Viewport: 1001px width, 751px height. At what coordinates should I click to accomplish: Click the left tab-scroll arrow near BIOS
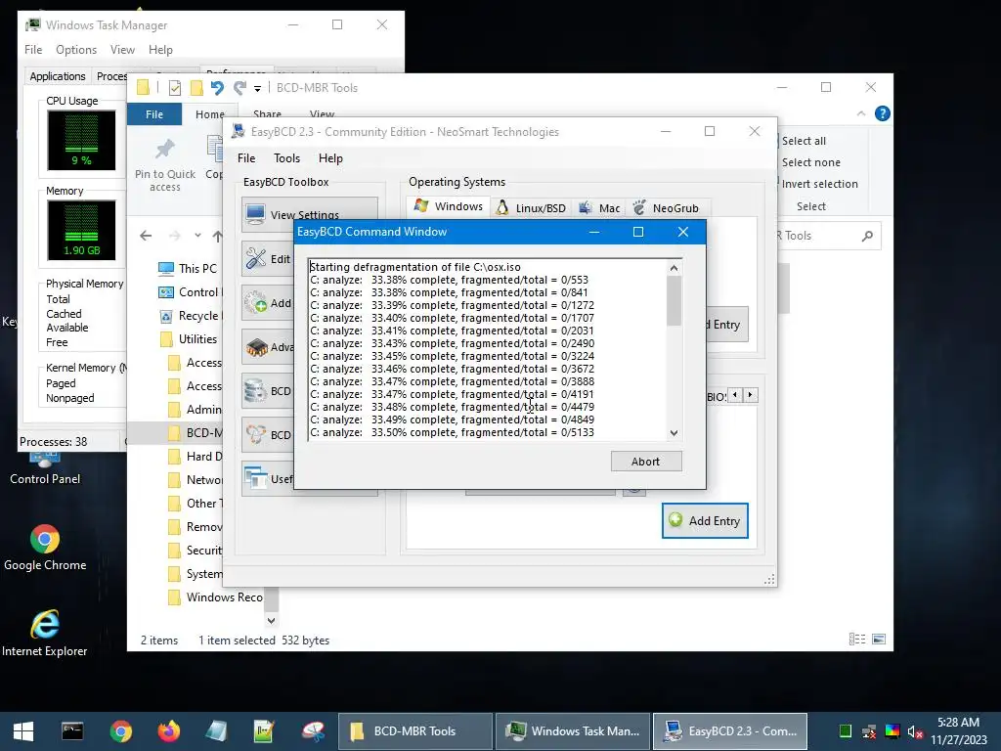point(735,395)
